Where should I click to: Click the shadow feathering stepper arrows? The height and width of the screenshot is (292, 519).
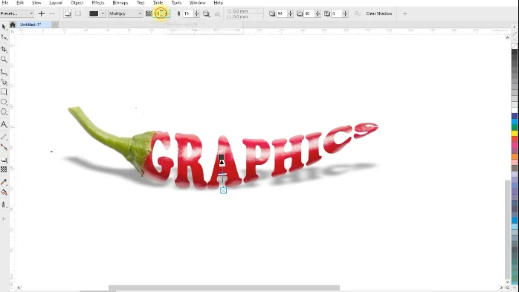[196, 13]
